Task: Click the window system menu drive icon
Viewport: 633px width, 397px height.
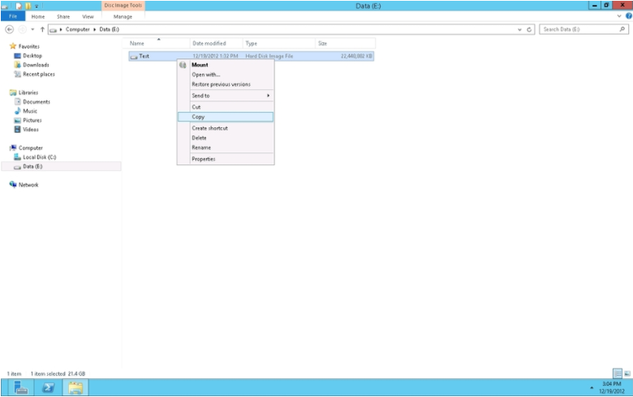Action: tap(5, 6)
